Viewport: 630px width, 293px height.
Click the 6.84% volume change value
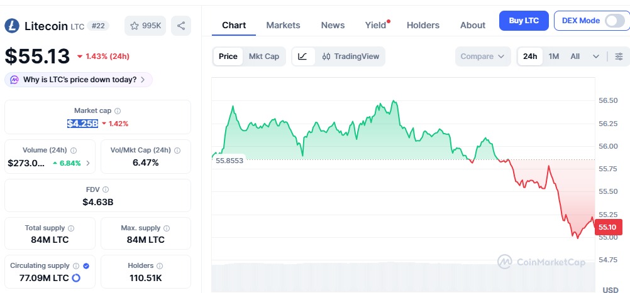[x=67, y=163]
